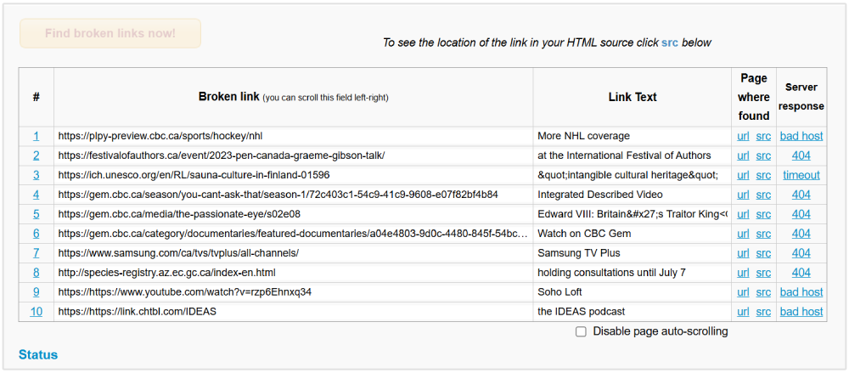The height and width of the screenshot is (373, 849).
Task: View src for the IDEAS podcast row
Action: point(763,312)
